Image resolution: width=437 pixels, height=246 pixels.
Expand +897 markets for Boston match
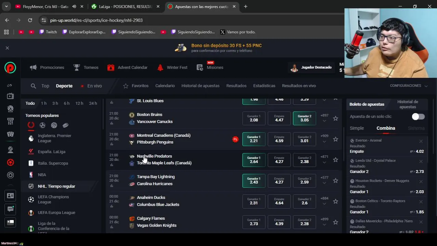(x=324, y=118)
